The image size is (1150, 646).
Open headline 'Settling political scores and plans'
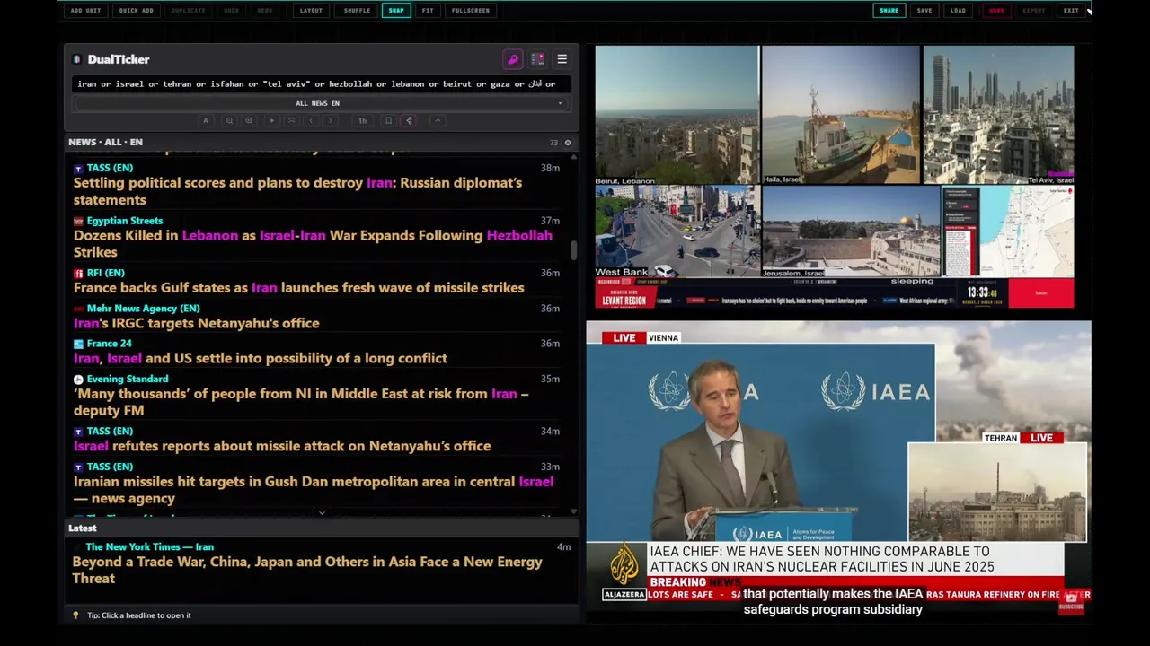tap(297, 191)
